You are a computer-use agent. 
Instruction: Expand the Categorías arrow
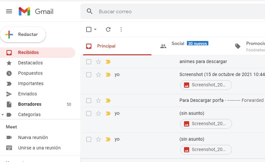[x=3, y=115]
